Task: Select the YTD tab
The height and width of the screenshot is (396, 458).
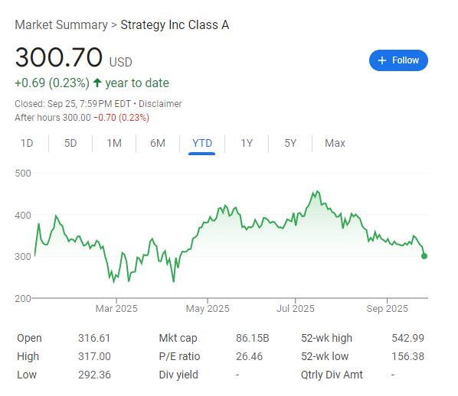Action: click(202, 143)
